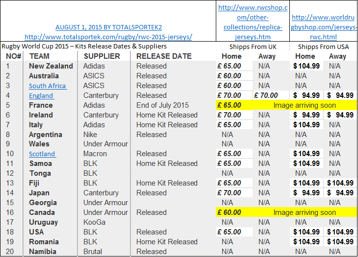This screenshot has width=358, height=257.
Task: Click Namibia's Released status cell
Action: coord(152,252)
